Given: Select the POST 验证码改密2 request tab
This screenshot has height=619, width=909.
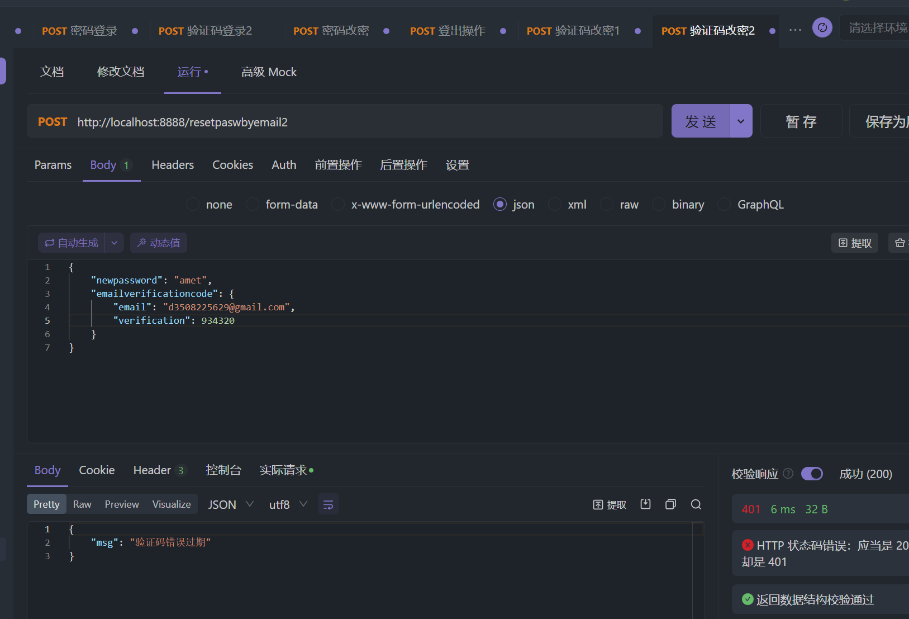Looking at the screenshot, I should point(708,31).
